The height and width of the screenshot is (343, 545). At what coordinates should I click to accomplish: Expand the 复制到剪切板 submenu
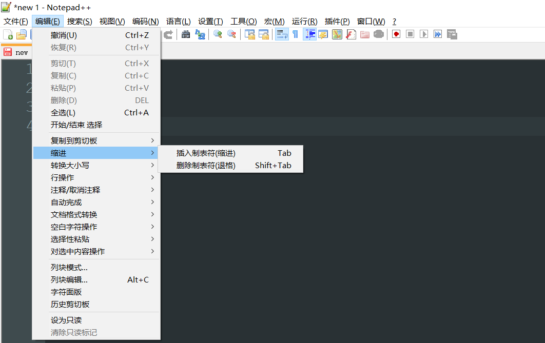tap(96, 140)
